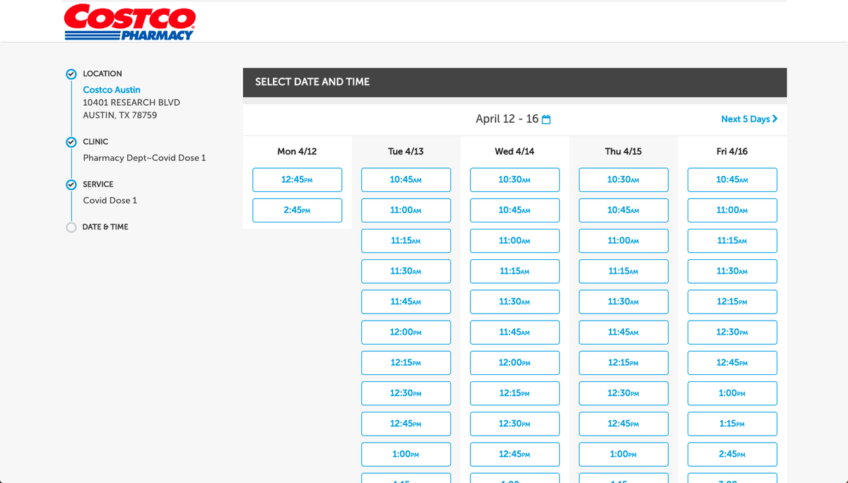Click the Clinic step checkmark icon
Image resolution: width=848 pixels, height=483 pixels.
click(71, 142)
